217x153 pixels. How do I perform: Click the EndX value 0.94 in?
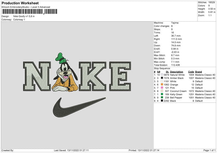[x=175, y=49]
